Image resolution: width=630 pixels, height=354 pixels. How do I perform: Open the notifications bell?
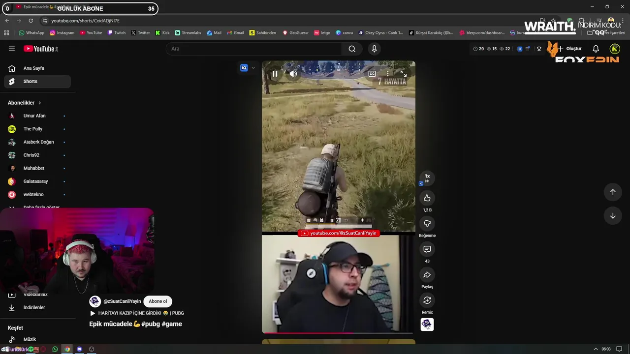tap(596, 49)
